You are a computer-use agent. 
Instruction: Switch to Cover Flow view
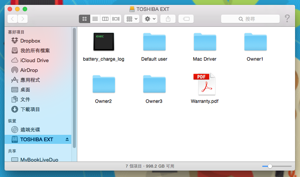click(x=116, y=19)
